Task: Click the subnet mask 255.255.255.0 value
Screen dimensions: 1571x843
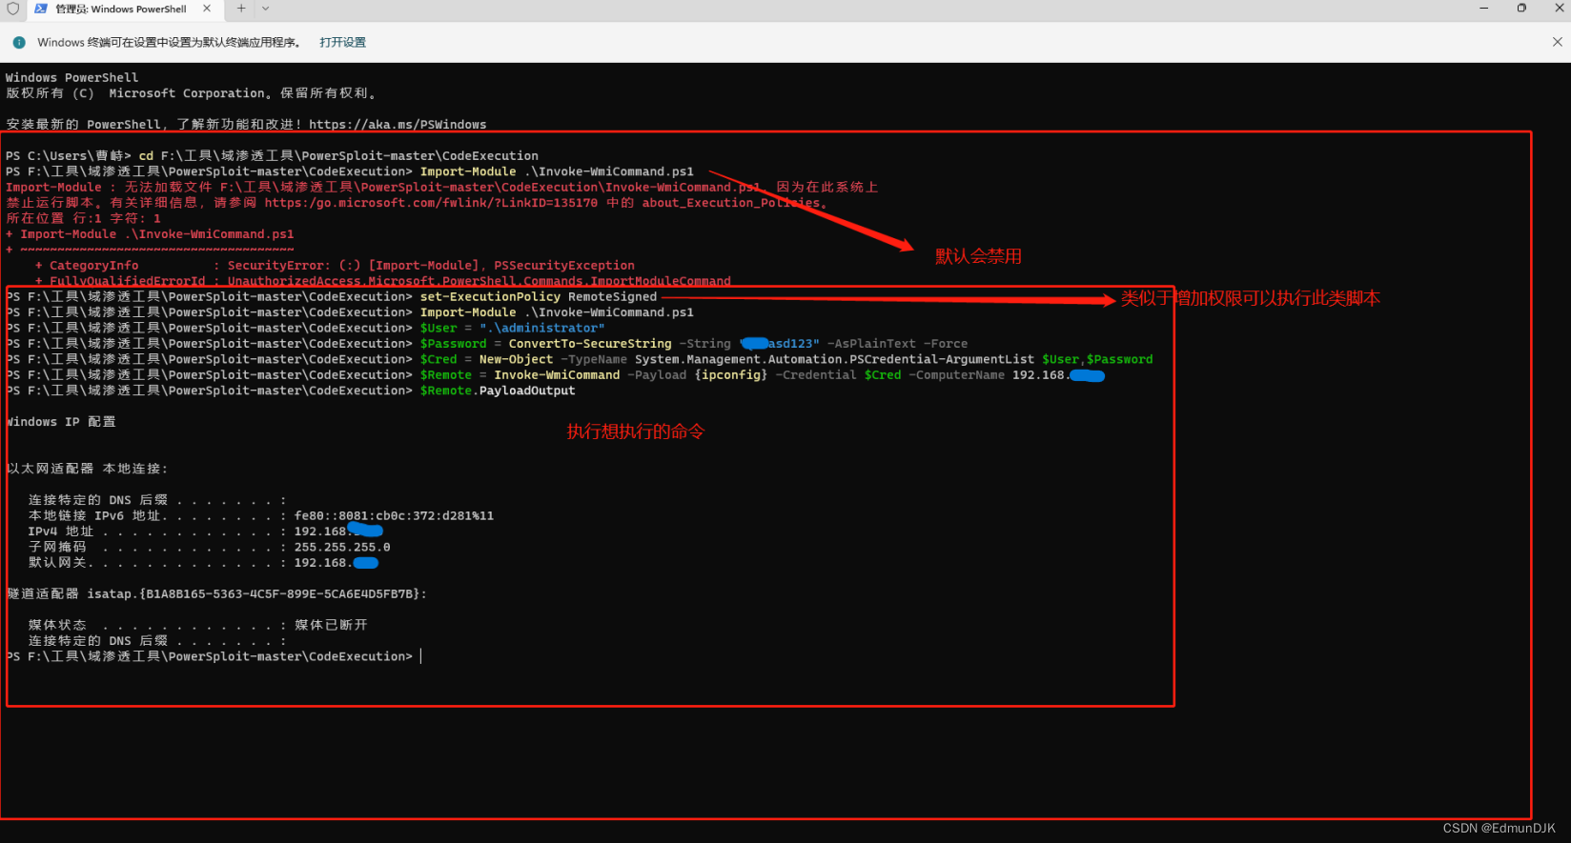Action: [x=342, y=548]
